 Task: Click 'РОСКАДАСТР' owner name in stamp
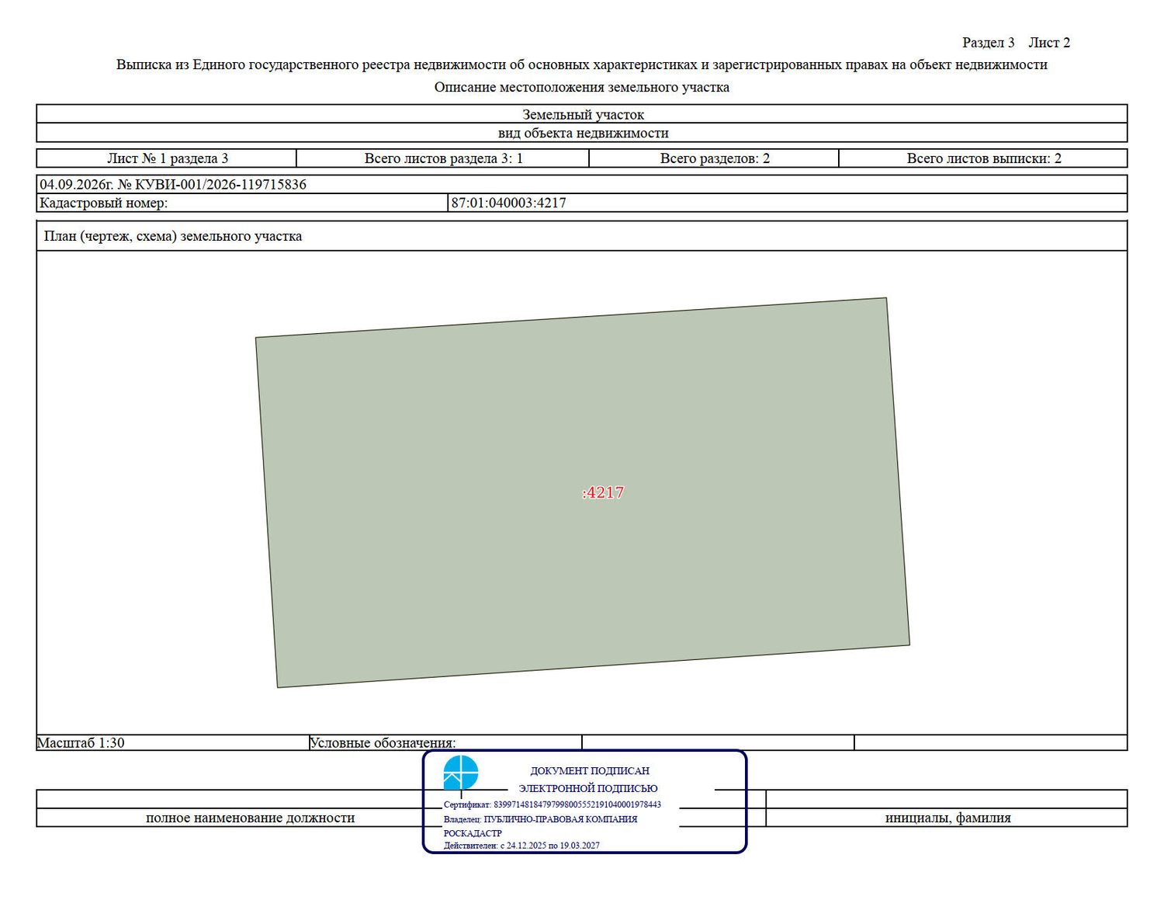click(473, 832)
